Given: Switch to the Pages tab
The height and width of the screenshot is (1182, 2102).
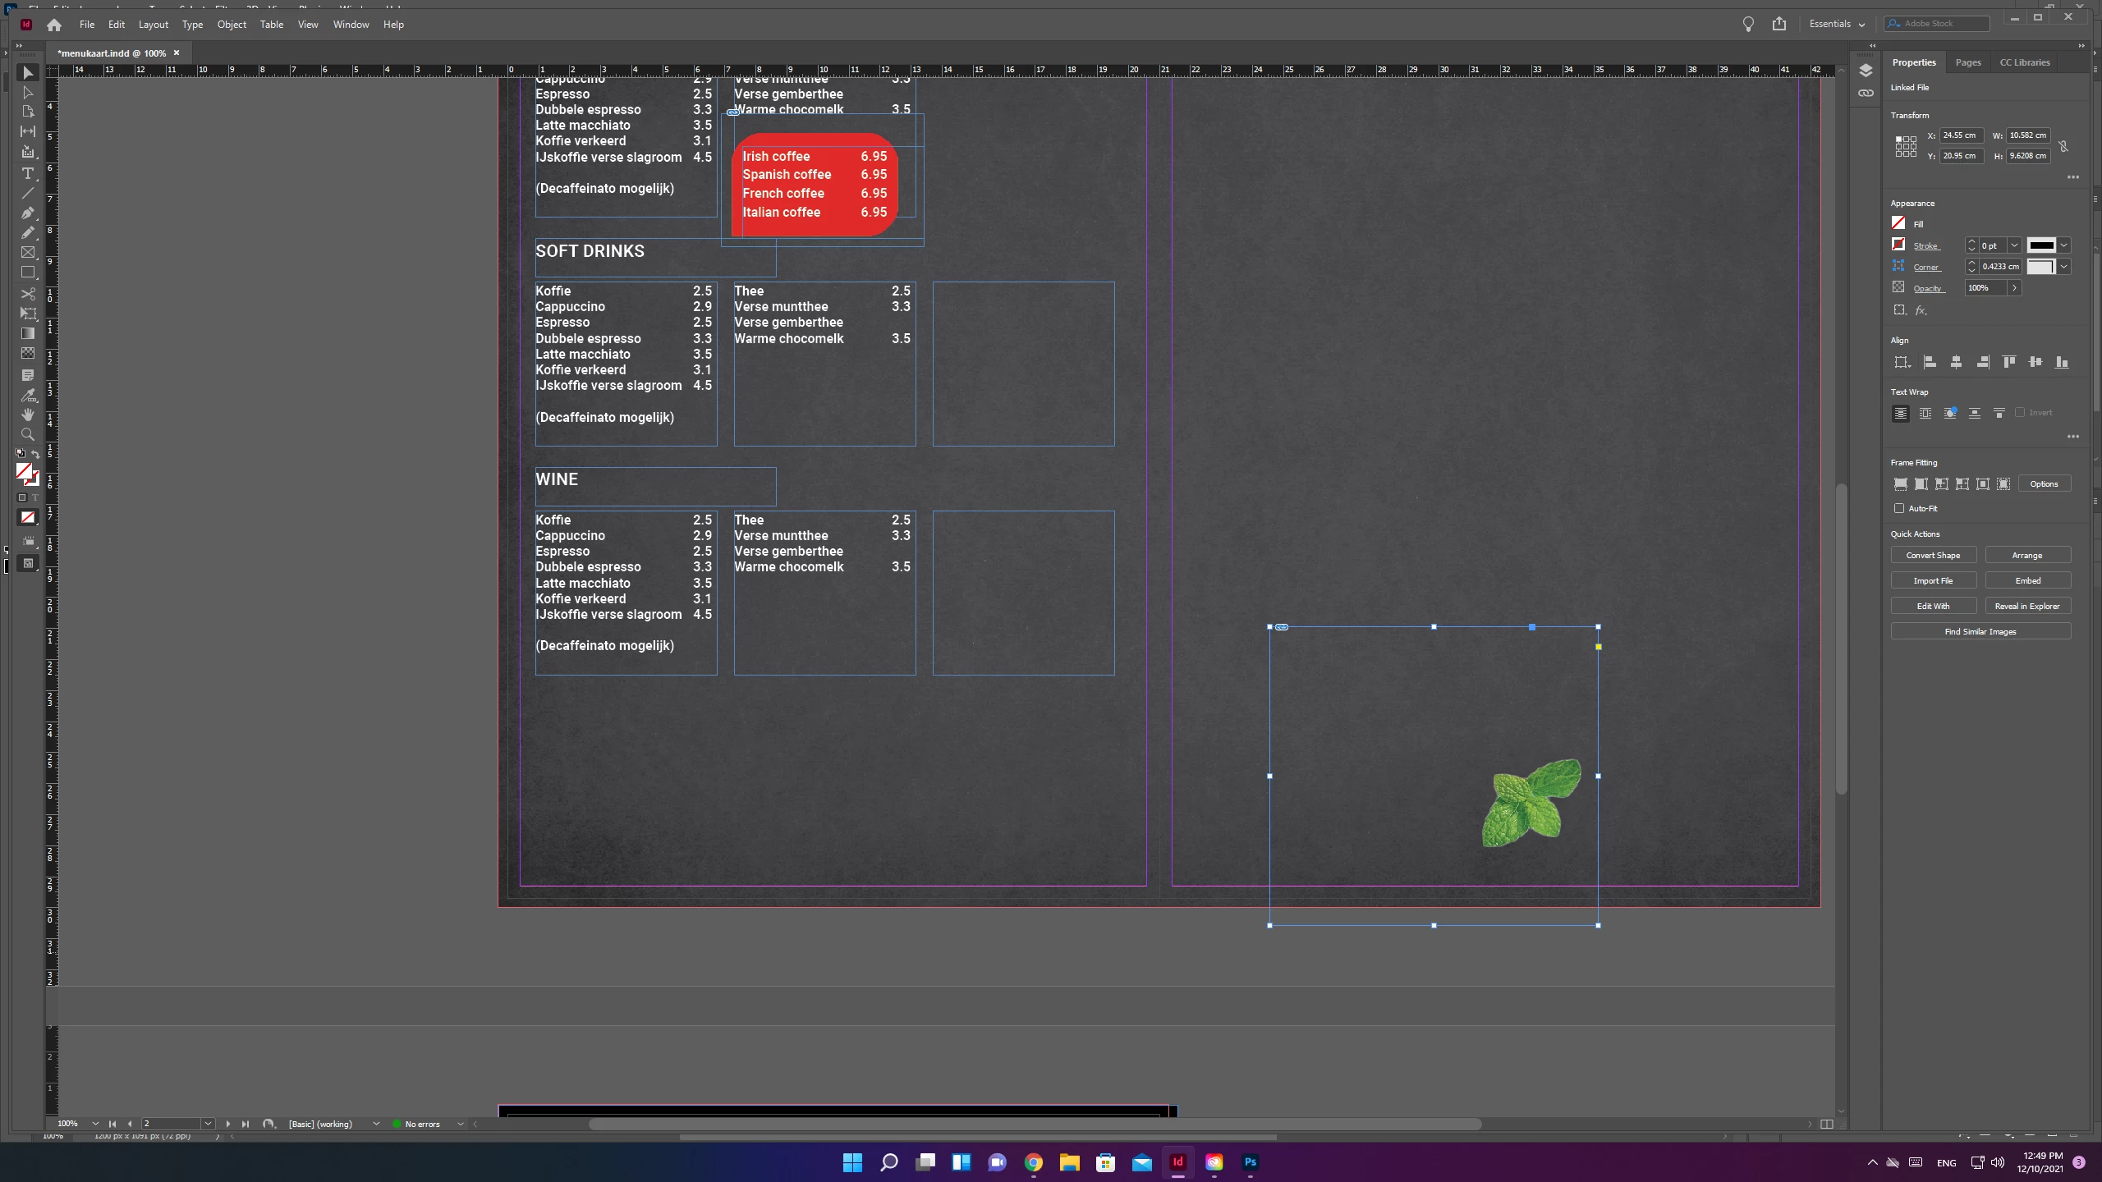Looking at the screenshot, I should (1967, 62).
